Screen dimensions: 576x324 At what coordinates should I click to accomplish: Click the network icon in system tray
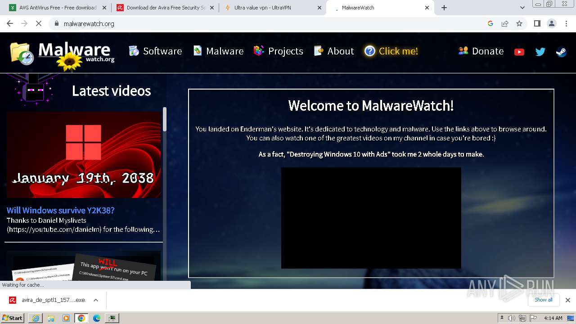pos(522,318)
